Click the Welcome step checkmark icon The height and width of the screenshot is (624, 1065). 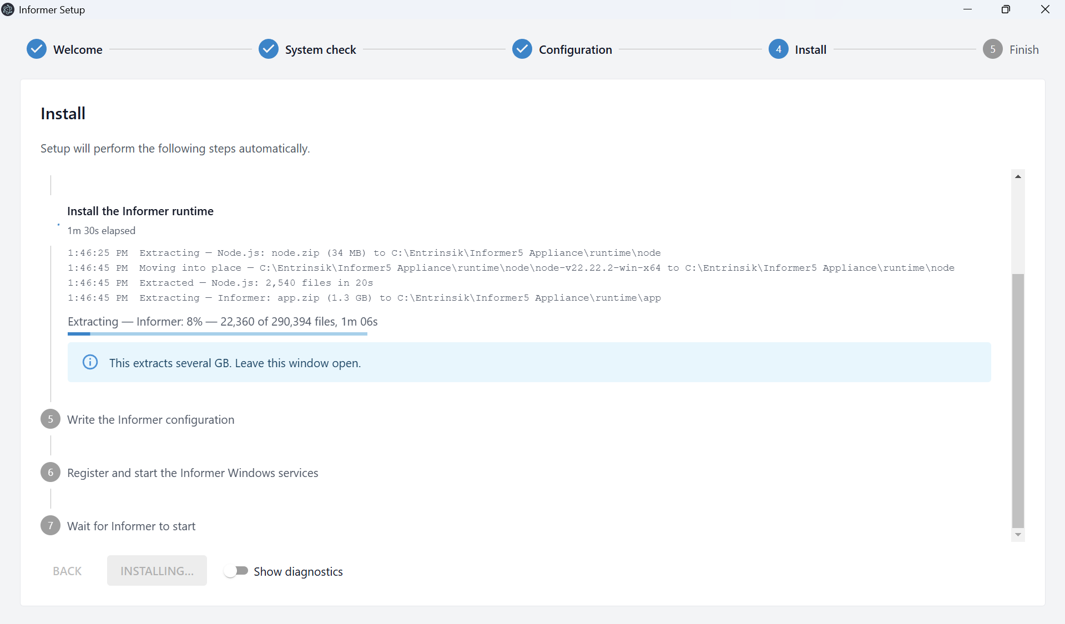pyautogui.click(x=37, y=49)
